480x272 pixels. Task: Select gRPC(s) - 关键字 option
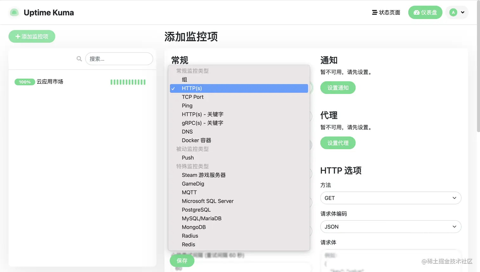click(239, 123)
